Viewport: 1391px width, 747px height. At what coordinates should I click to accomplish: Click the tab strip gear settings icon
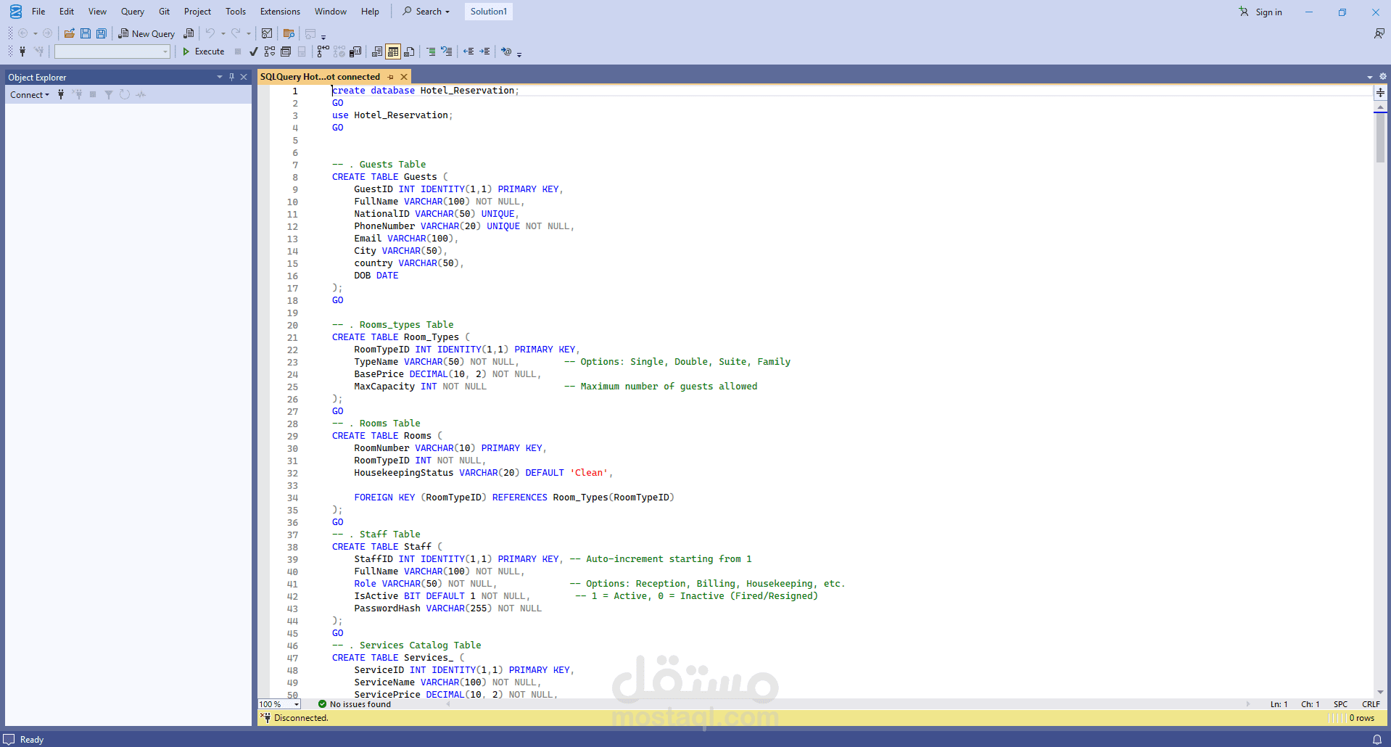pyautogui.click(x=1382, y=76)
